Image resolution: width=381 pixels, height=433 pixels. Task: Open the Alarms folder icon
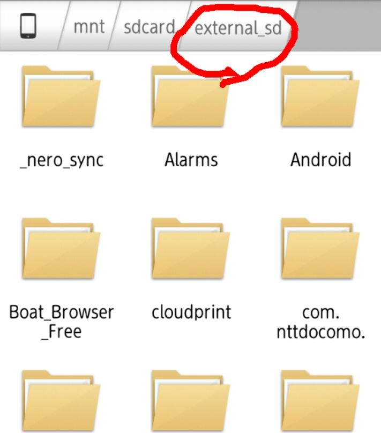(191, 96)
